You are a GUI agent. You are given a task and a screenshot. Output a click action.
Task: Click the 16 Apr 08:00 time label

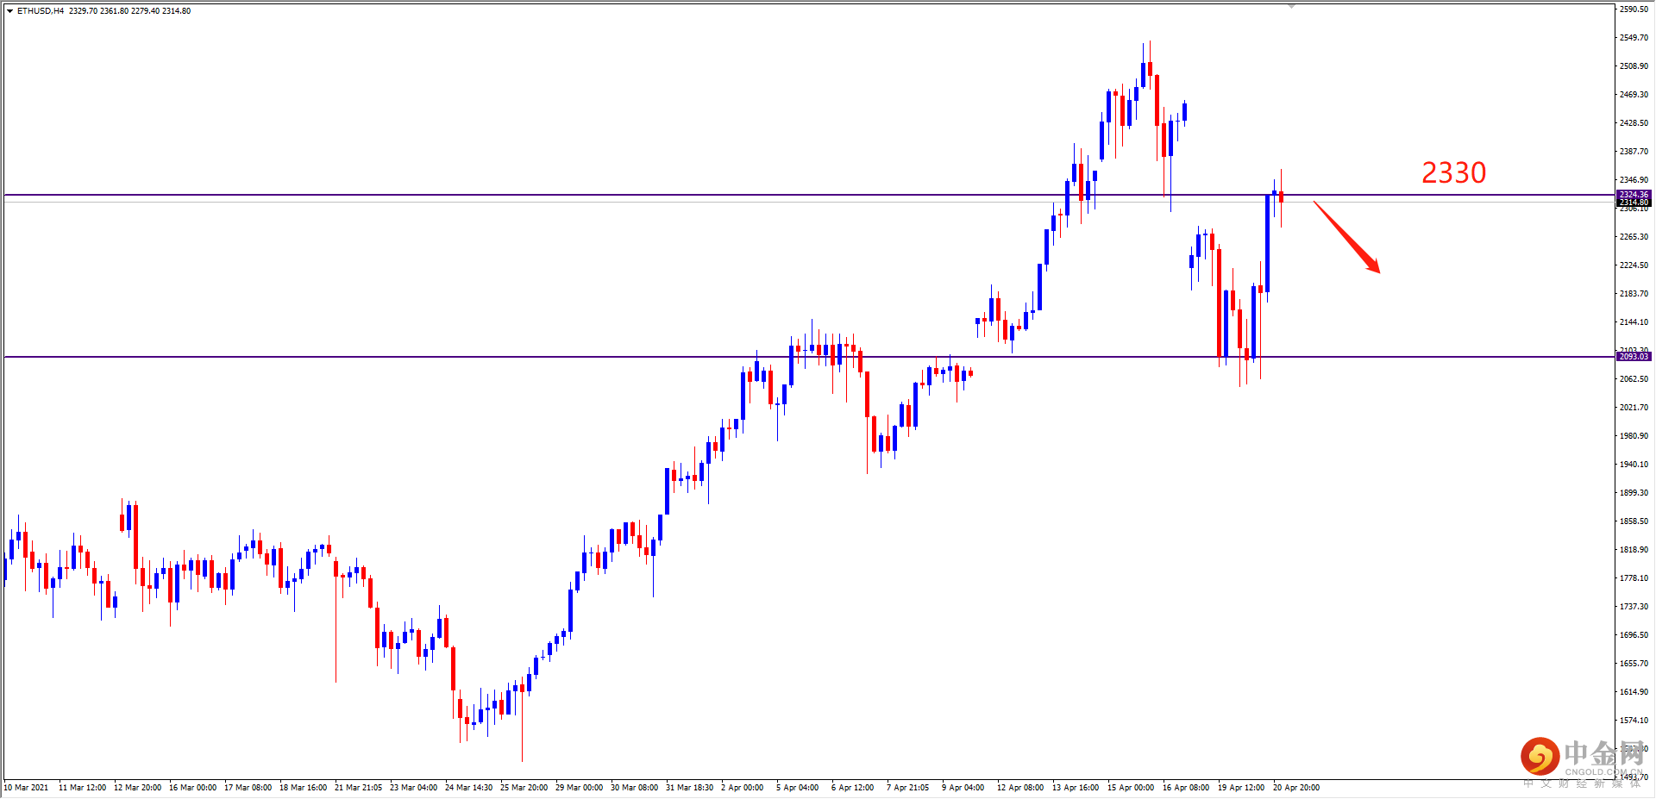tap(1186, 788)
